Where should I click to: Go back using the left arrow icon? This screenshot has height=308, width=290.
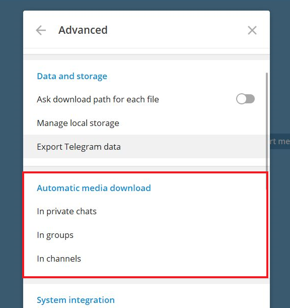tap(41, 30)
